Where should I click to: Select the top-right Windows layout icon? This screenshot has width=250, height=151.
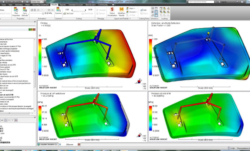tap(156, 8)
